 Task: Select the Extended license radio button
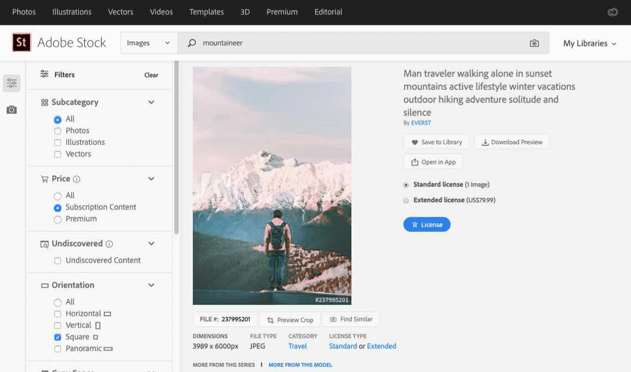406,200
